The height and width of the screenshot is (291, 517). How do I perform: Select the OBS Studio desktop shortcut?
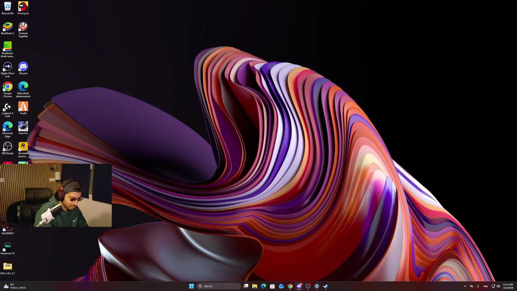pyautogui.click(x=7, y=148)
